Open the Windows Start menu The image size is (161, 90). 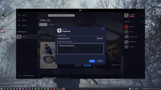coord(2,89)
